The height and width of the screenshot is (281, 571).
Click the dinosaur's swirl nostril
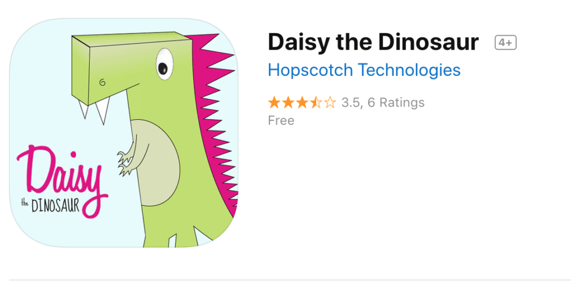click(103, 83)
